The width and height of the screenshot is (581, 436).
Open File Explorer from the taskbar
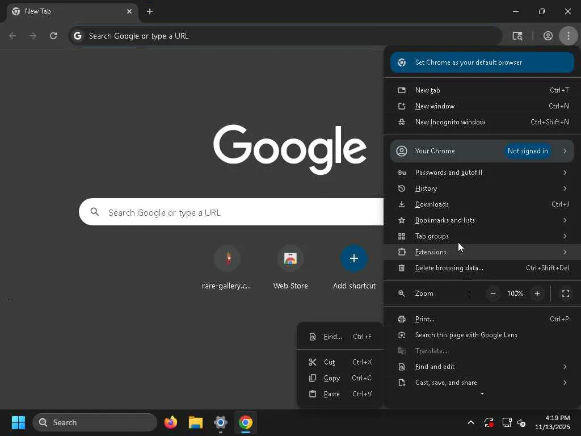click(x=196, y=422)
